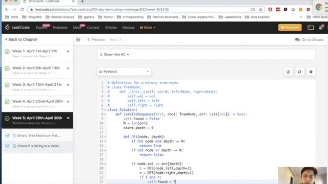Click the webcam video overlay
The width and height of the screenshot is (328, 184).
(x=302, y=175)
